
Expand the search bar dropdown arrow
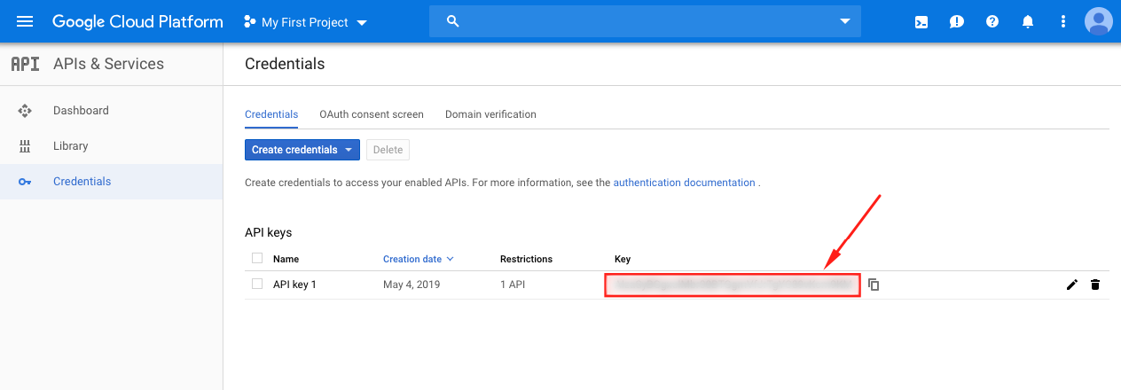(845, 21)
